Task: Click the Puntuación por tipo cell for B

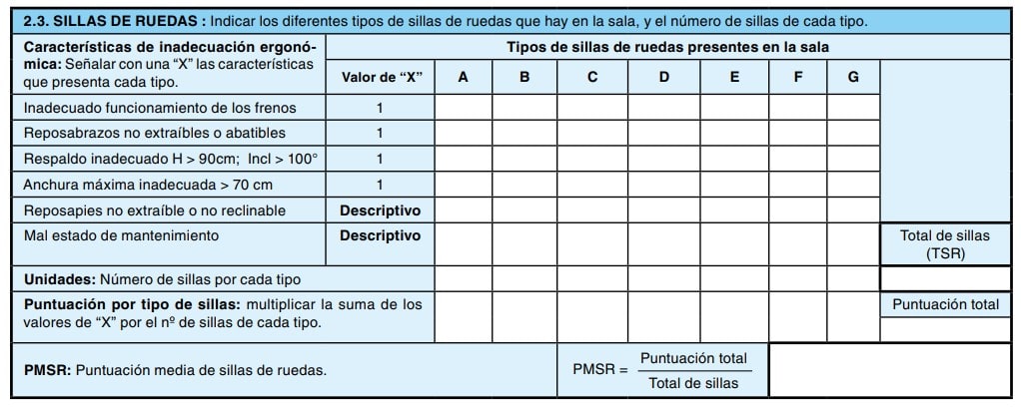Action: click(x=524, y=317)
